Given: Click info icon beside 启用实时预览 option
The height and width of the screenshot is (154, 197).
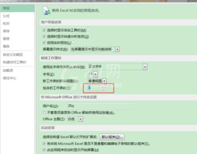Looking at the screenshot, I should pos(73,42).
